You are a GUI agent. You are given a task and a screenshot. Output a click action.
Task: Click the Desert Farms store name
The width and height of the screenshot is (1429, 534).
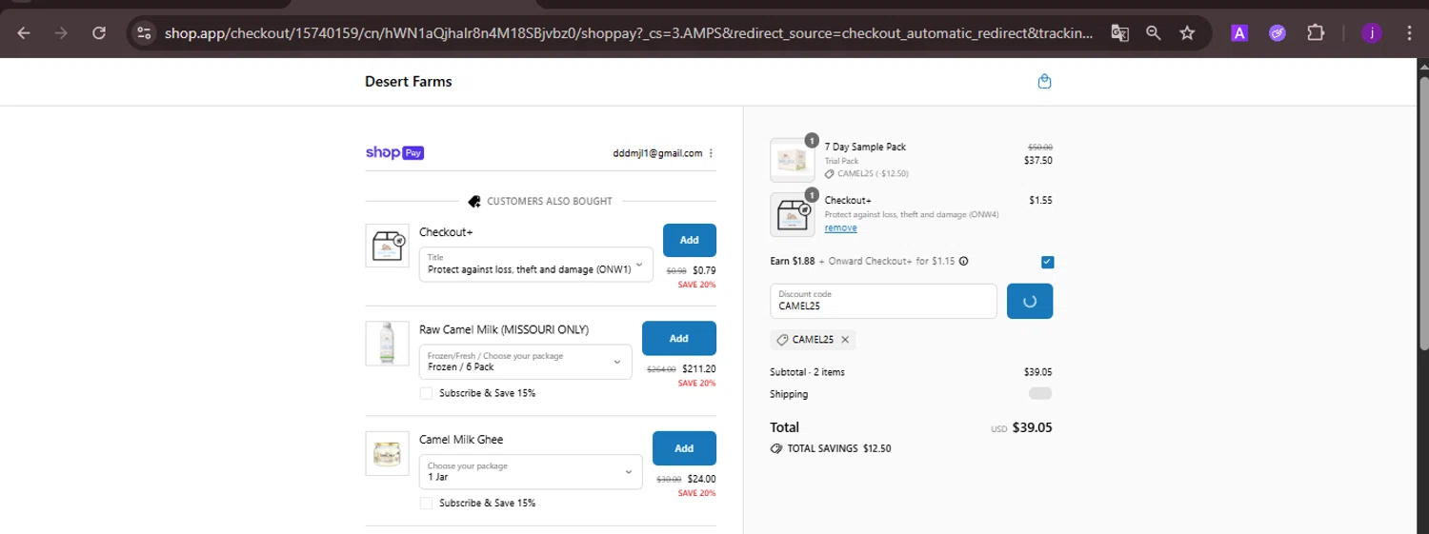pyautogui.click(x=409, y=81)
